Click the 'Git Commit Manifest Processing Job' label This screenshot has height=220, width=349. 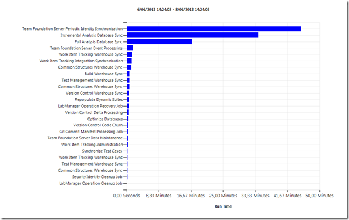point(91,132)
